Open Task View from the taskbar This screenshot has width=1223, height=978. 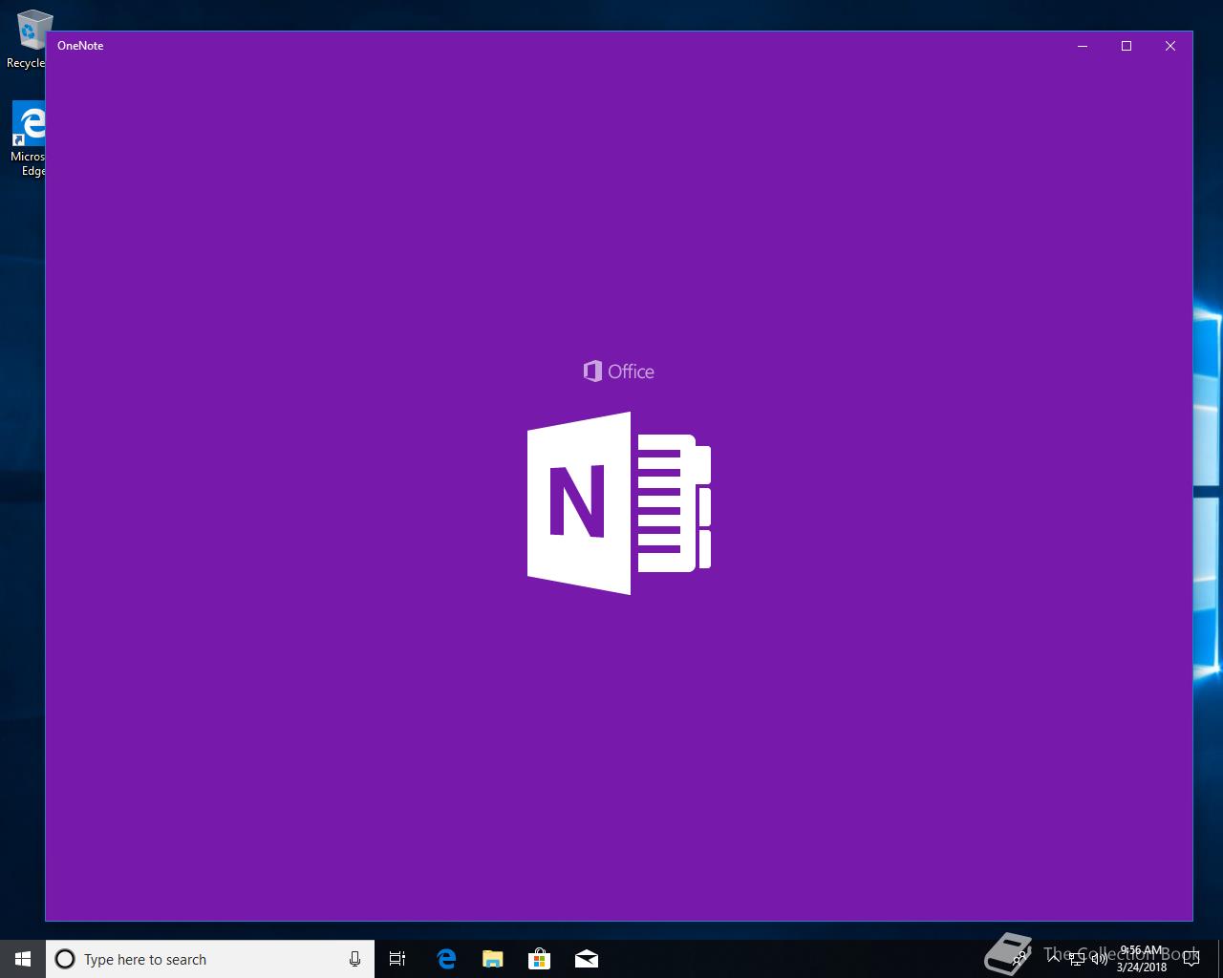tap(397, 959)
